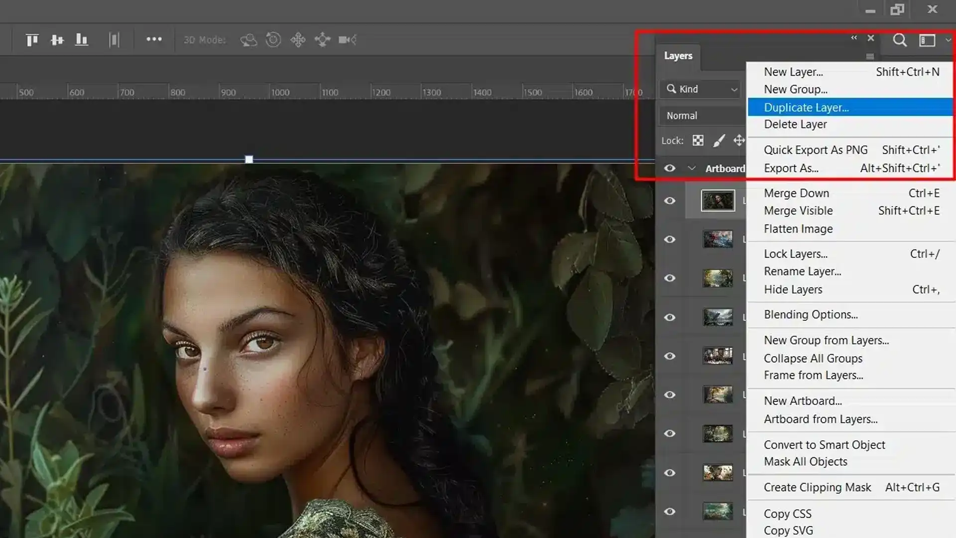Choose Copy CSS menu item
Viewport: 956px width, 538px height.
[x=851, y=514]
